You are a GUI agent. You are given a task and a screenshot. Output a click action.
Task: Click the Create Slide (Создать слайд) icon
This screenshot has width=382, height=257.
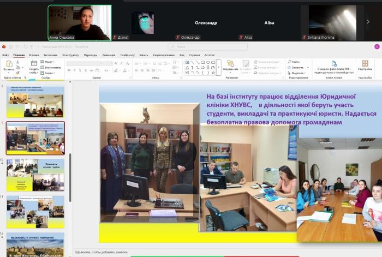[x=34, y=63]
